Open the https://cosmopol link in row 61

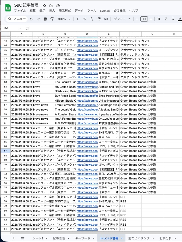coord(87,123)
